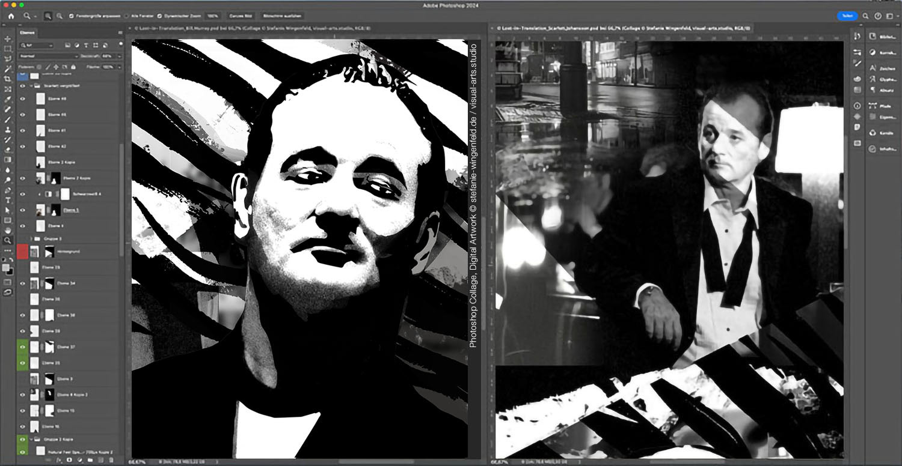Select the Rectangular Marquee tool

click(x=8, y=49)
